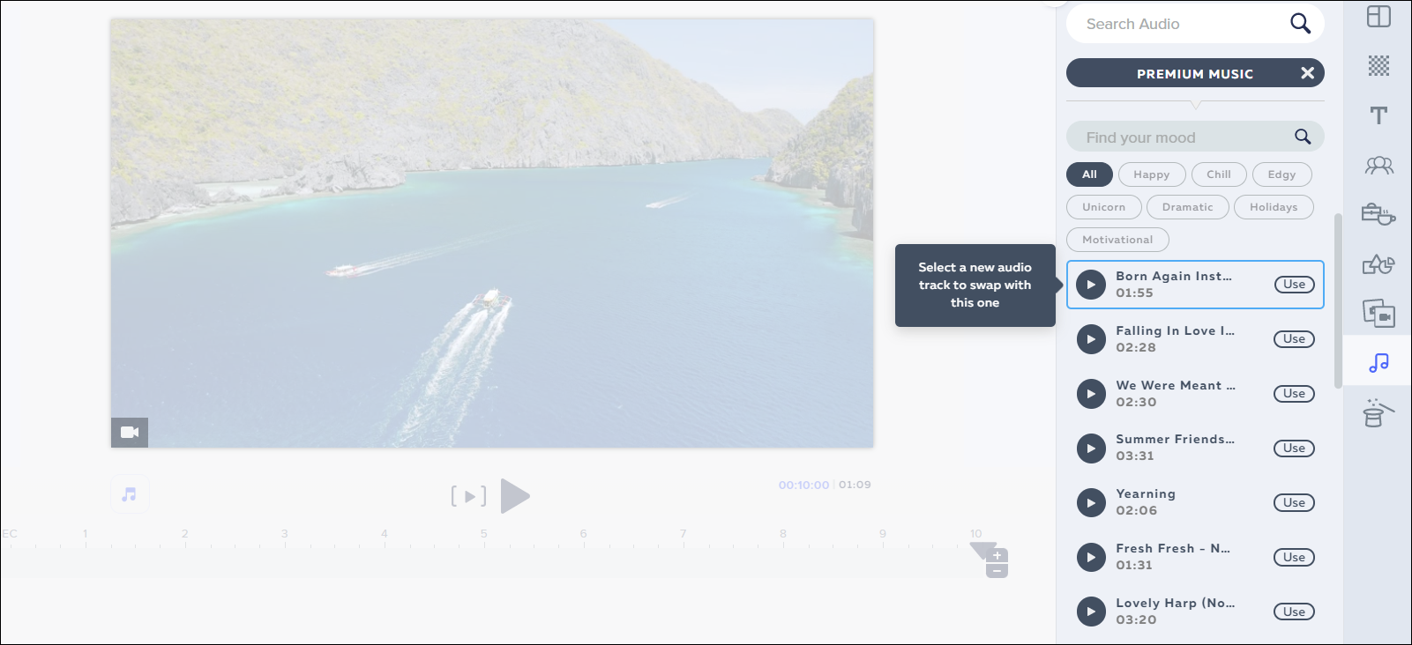This screenshot has width=1412, height=645.
Task: Toggle the Dramatic mood filter
Action: click(x=1187, y=207)
